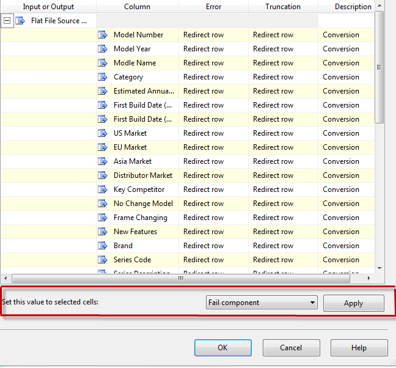Open Help for this dialog

coord(359,348)
